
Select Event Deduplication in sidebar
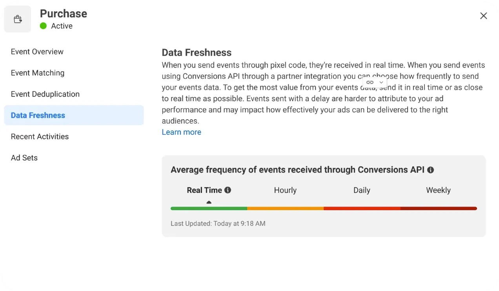click(x=45, y=94)
